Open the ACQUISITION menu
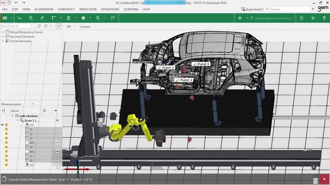The image size is (330, 185). point(44,9)
